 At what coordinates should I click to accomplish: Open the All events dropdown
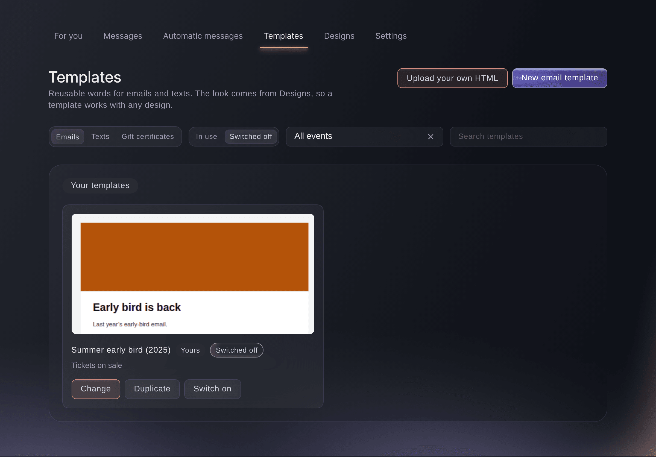point(364,137)
